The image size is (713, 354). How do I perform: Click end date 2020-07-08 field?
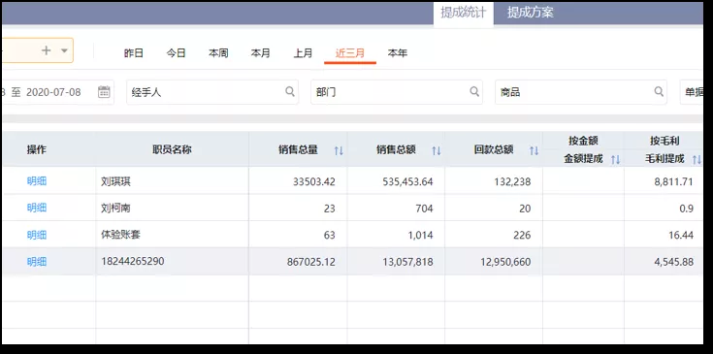[x=53, y=92]
